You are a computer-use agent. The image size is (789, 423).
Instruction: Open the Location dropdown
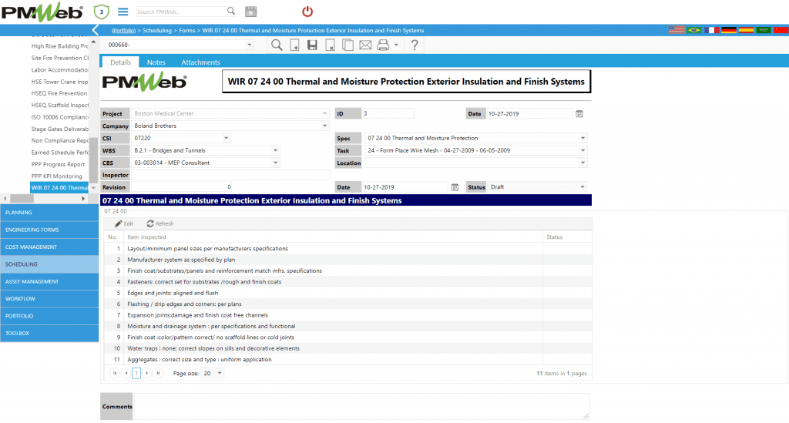(583, 163)
